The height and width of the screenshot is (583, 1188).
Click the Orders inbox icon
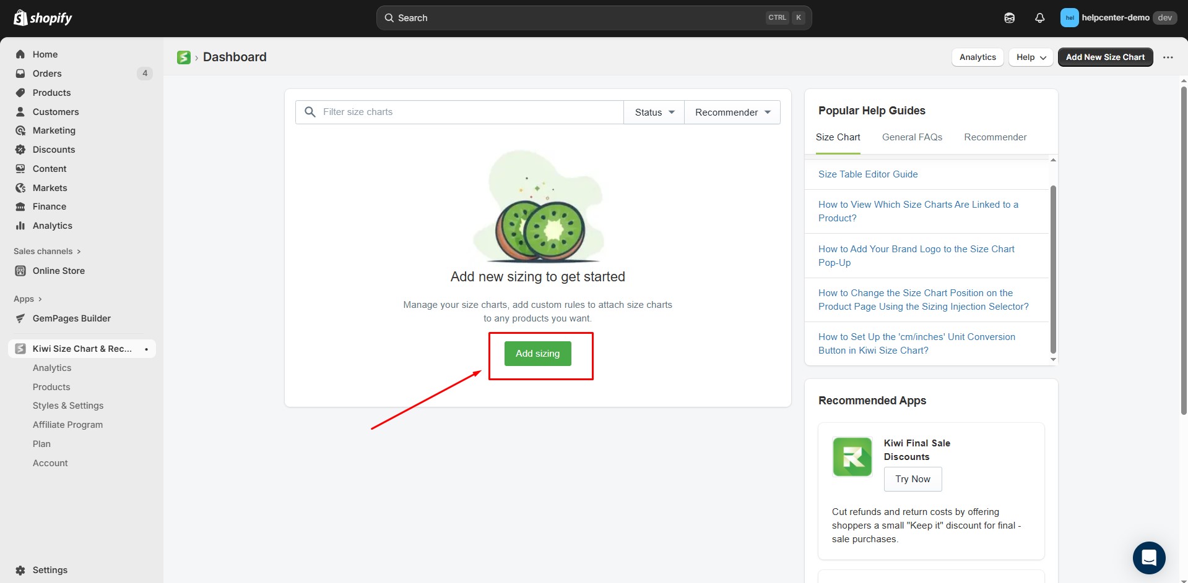(20, 74)
